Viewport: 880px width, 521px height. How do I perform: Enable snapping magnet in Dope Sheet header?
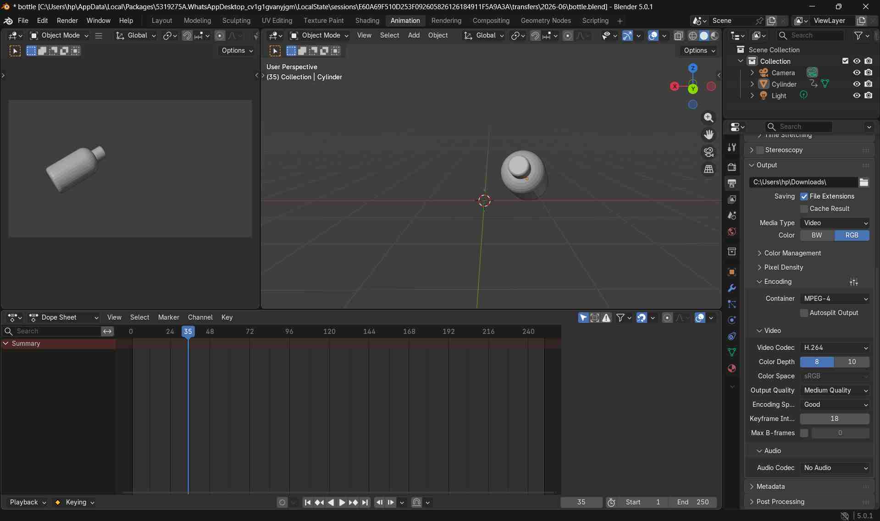pos(641,317)
